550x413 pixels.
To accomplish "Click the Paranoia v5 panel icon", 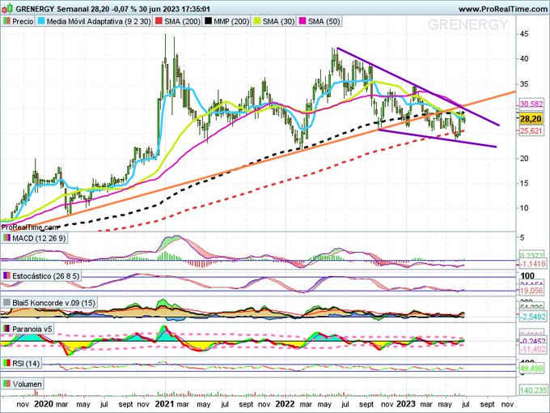I will (x=6, y=329).
